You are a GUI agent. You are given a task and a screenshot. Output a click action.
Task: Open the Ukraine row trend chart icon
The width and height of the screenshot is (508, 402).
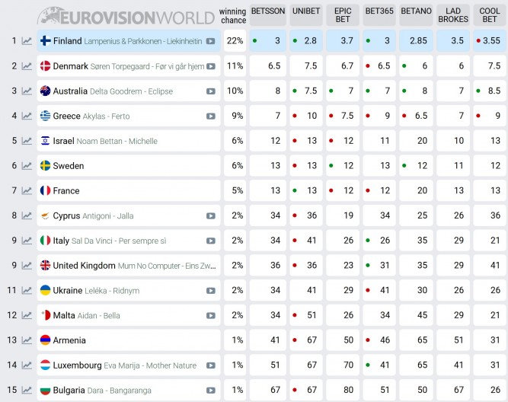27,290
